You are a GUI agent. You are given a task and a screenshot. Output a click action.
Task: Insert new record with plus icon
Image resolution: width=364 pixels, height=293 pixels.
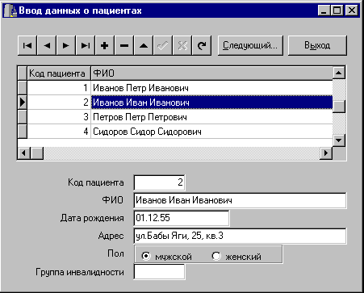click(105, 45)
